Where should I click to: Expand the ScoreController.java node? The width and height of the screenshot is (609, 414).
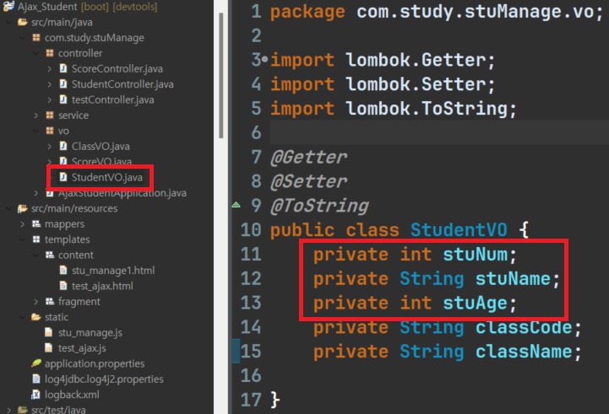tap(49, 69)
